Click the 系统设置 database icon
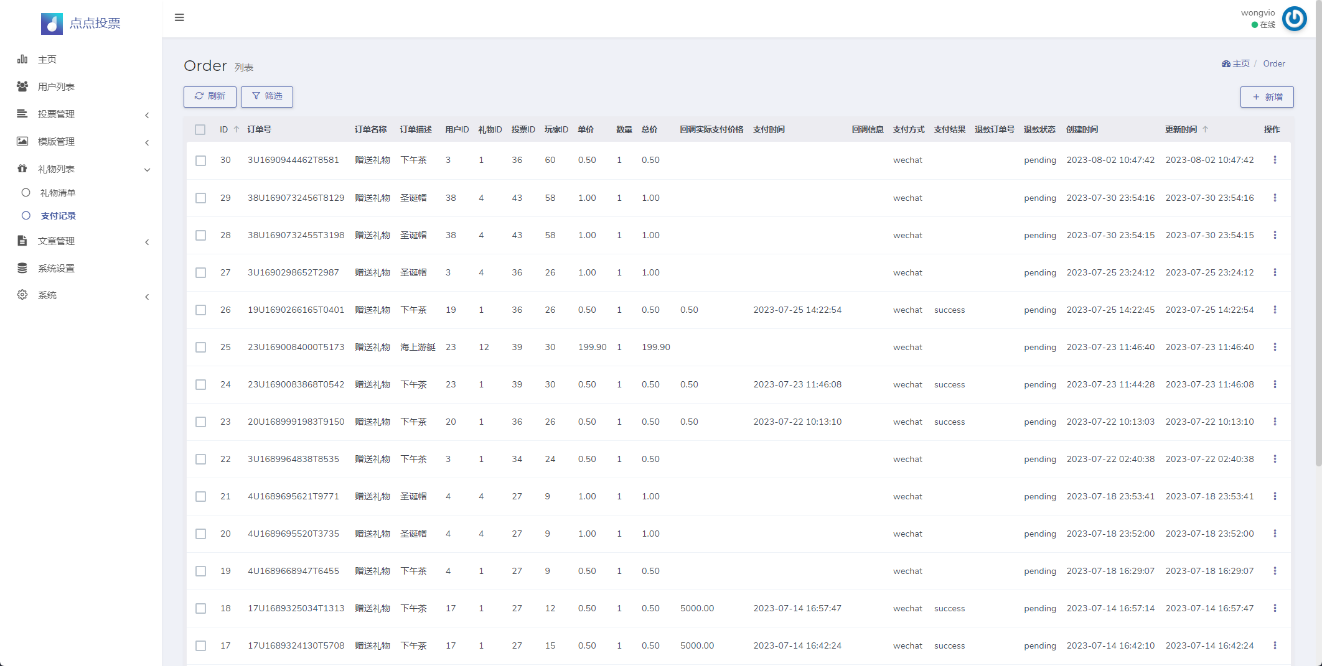Viewport: 1322px width, 666px height. tap(22, 268)
